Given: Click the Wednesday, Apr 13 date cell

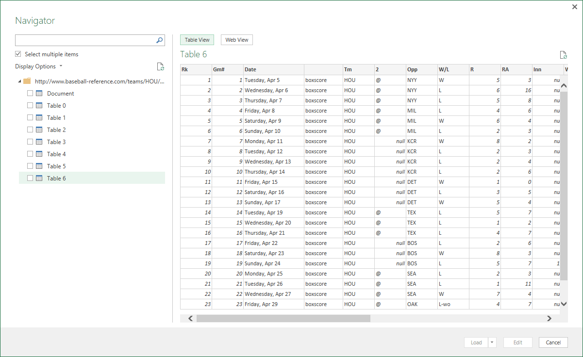Looking at the screenshot, I should [x=274, y=162].
